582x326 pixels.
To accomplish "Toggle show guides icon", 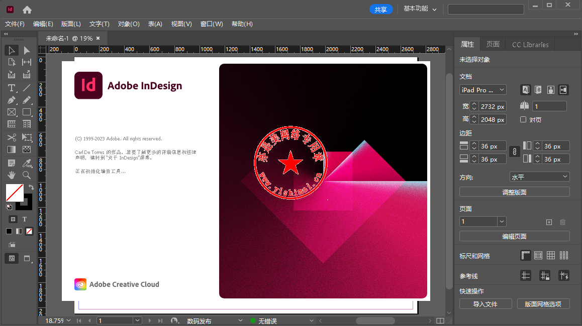I will click(526, 276).
